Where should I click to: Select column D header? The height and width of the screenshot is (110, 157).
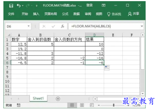(94, 35)
